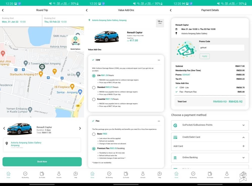Open Home on the Value Add-Ons screen
252x186 pixels.
point(92,175)
